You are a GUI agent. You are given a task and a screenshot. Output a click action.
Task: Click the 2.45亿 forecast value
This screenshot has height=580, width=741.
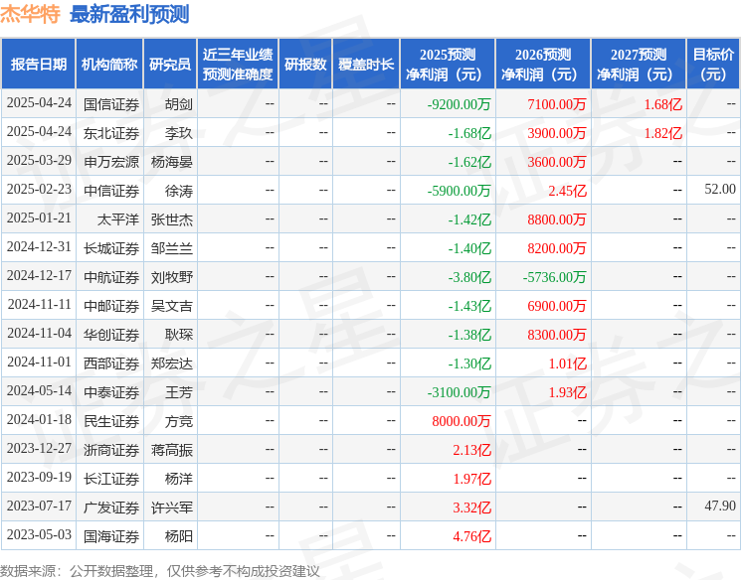pyautogui.click(x=567, y=191)
